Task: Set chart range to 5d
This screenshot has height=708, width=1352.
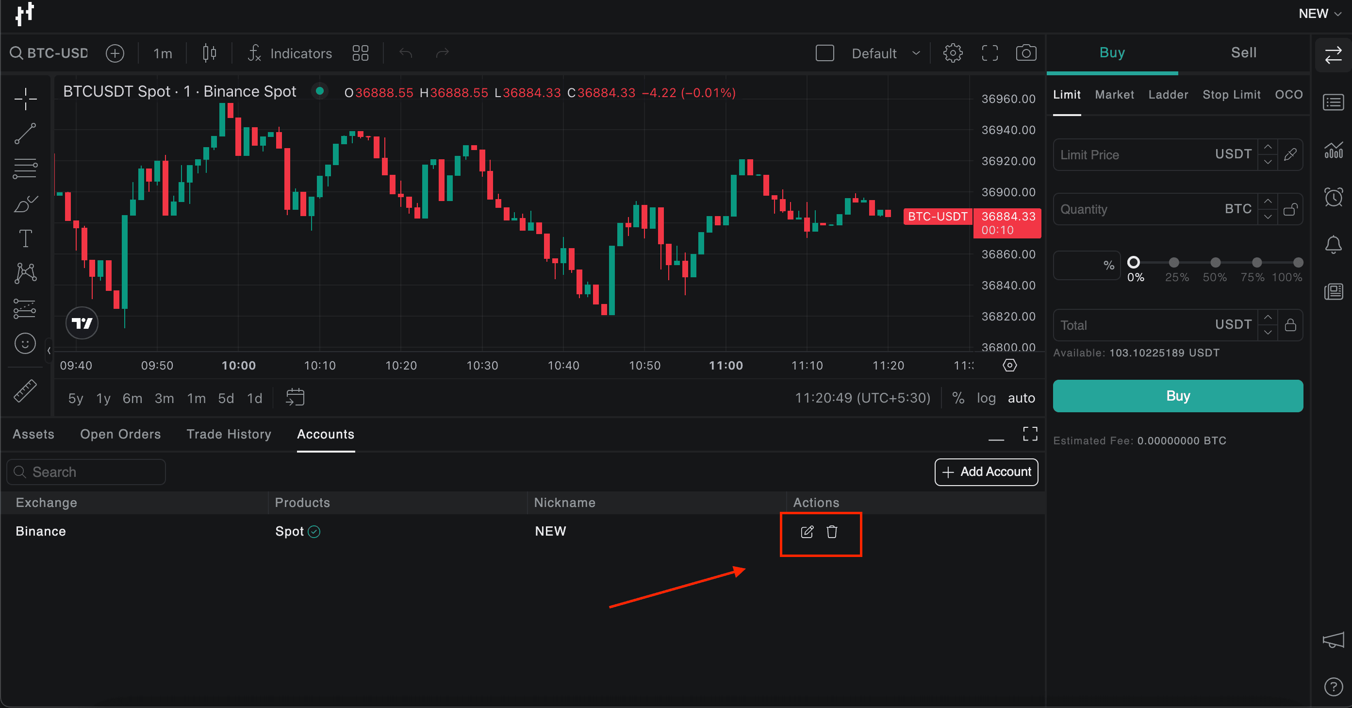Action: (x=226, y=398)
